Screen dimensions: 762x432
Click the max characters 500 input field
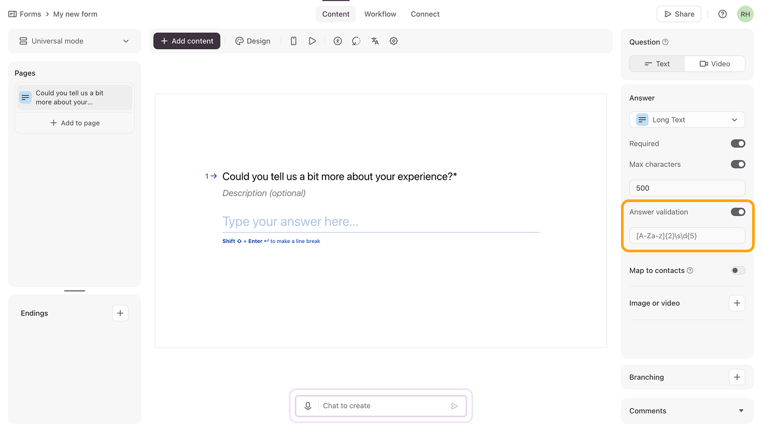[x=687, y=188]
